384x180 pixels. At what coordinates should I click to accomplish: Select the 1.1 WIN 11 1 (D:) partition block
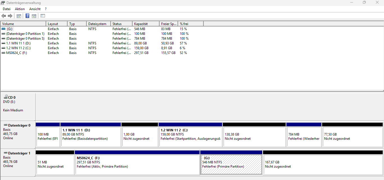point(91,134)
